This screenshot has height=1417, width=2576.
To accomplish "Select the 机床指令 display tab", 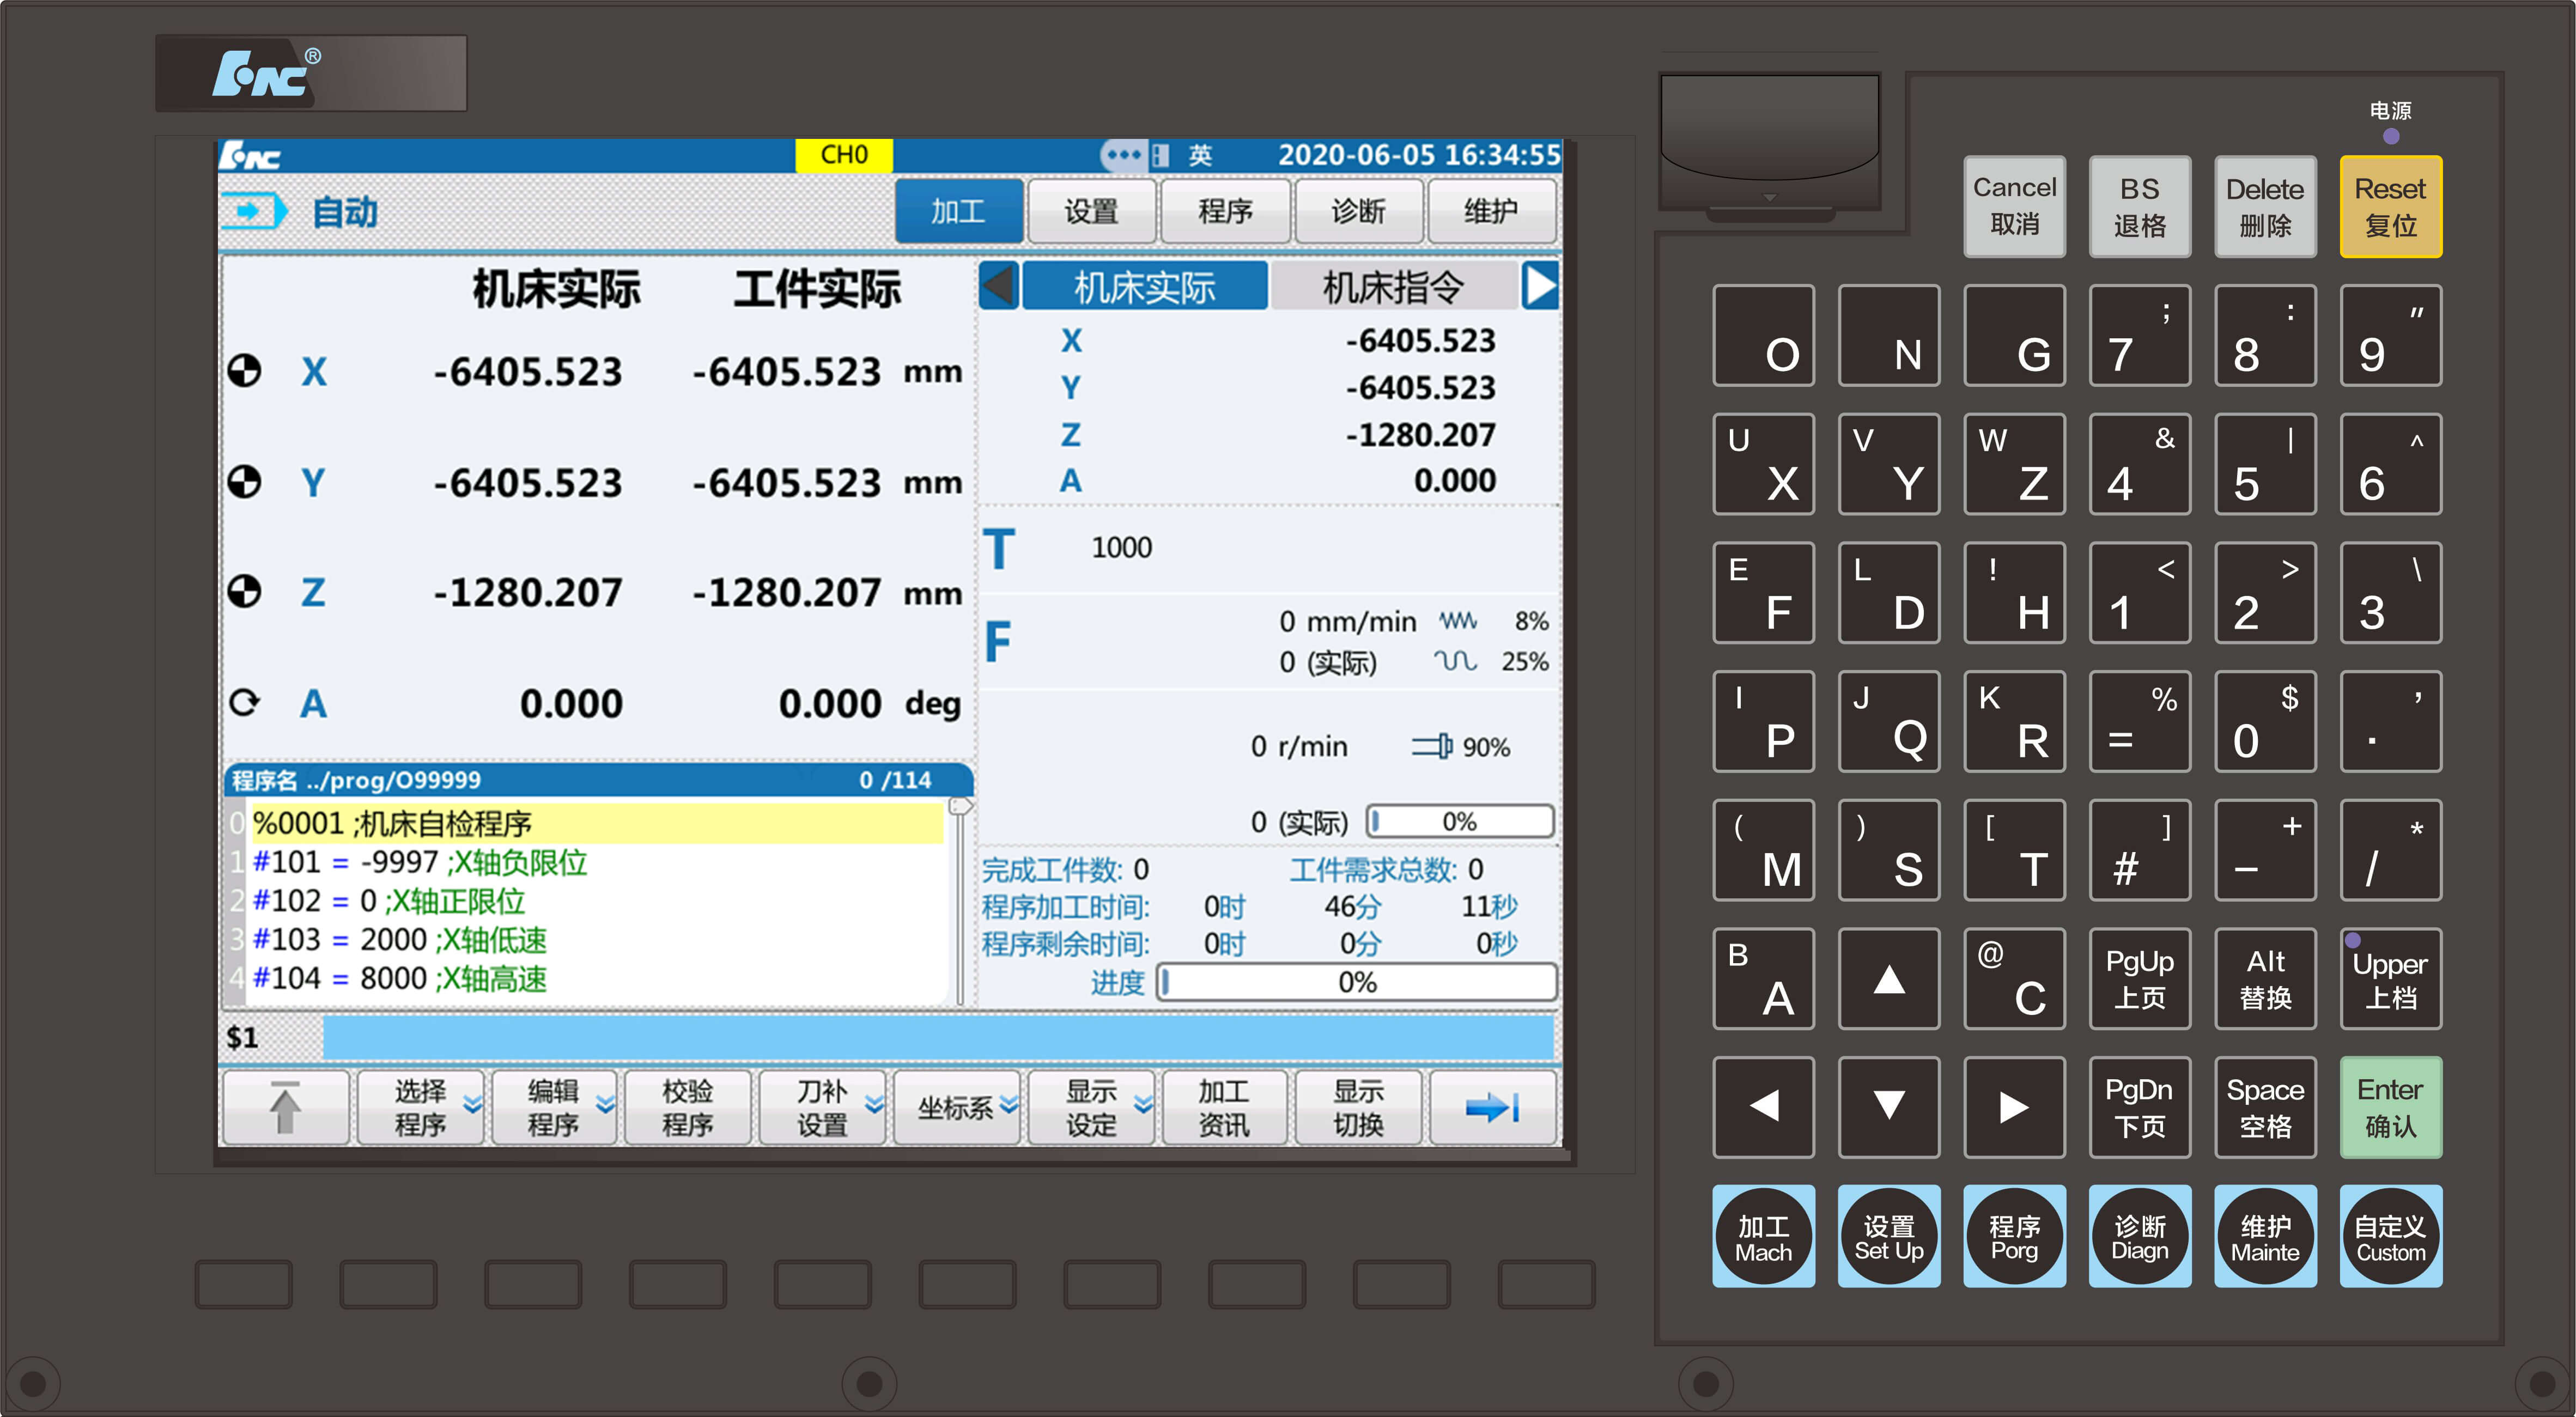I will click(x=1392, y=287).
